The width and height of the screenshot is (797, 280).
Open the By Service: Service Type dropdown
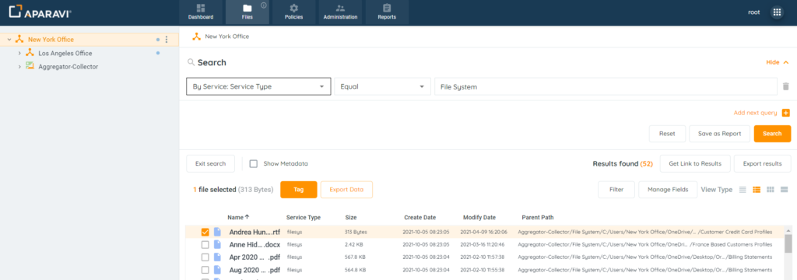pyautogui.click(x=258, y=87)
